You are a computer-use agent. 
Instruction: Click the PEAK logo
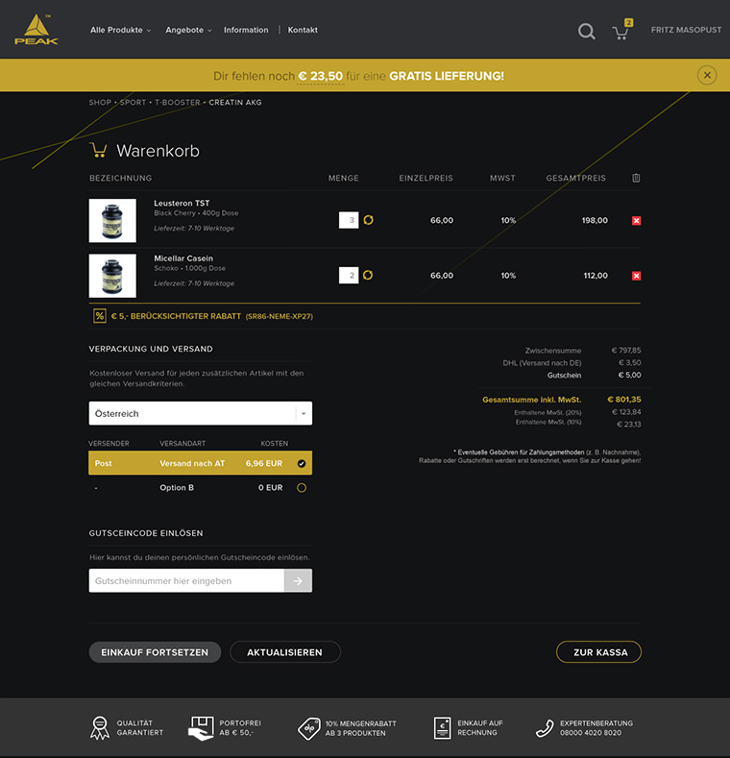click(x=36, y=30)
